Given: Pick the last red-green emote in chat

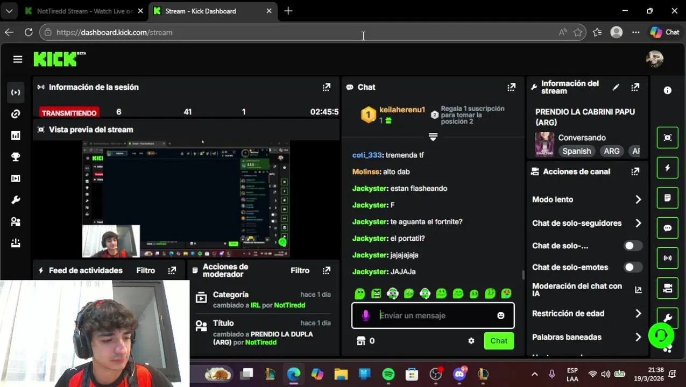Looking at the screenshot, I should click(x=506, y=293).
